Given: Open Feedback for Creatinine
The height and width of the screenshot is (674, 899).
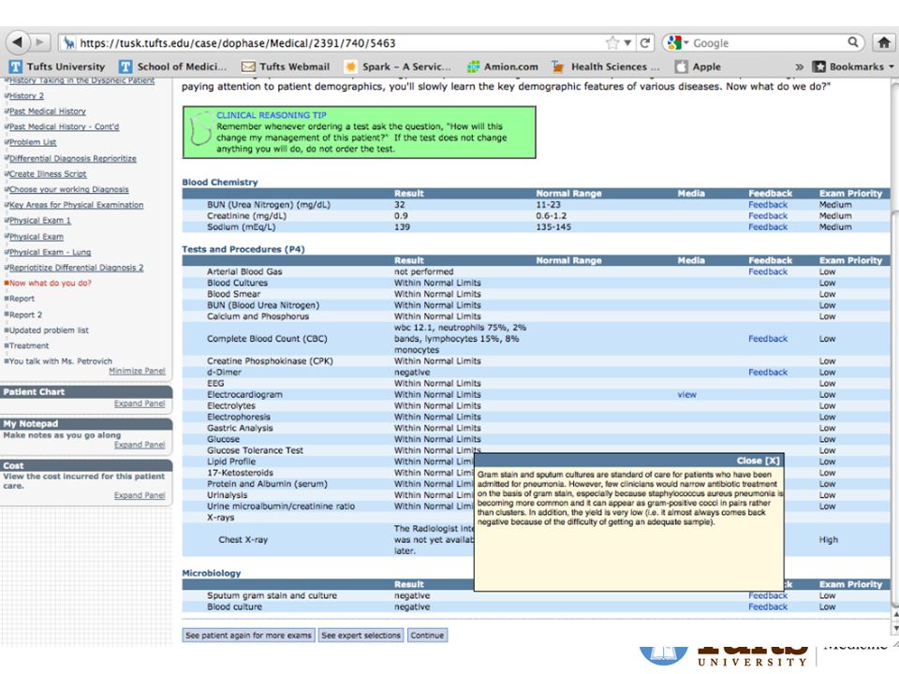Looking at the screenshot, I should coord(768,216).
